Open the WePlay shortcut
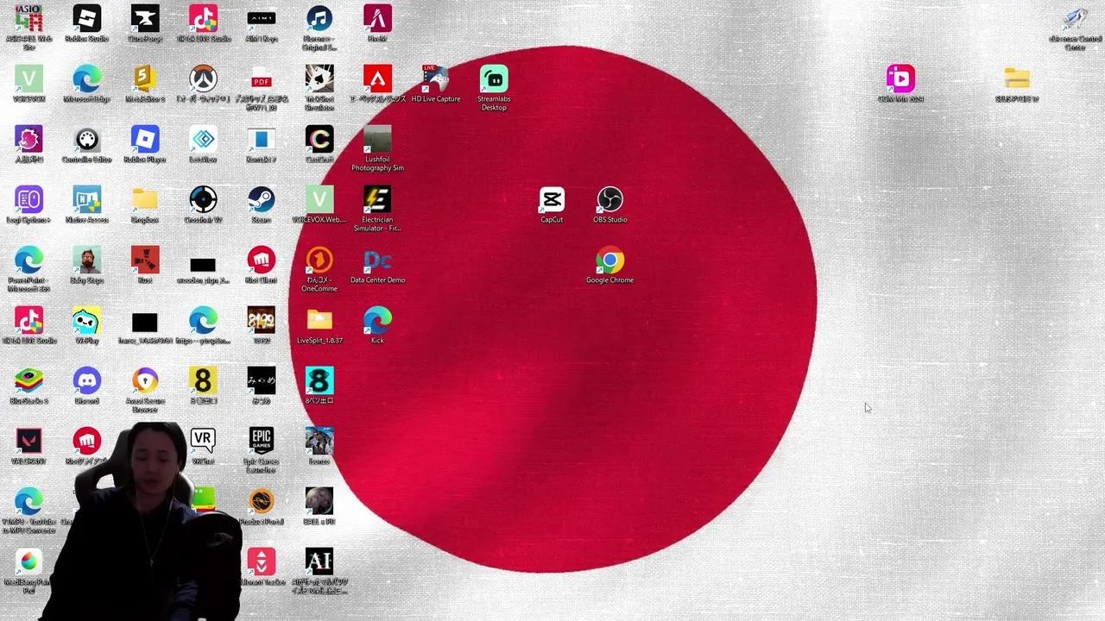The image size is (1105, 621). click(x=86, y=321)
